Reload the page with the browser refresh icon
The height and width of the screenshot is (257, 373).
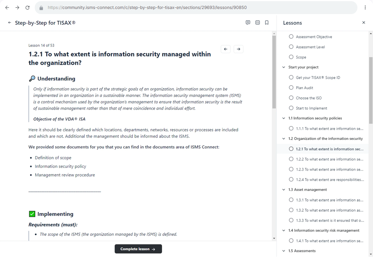(27, 7)
